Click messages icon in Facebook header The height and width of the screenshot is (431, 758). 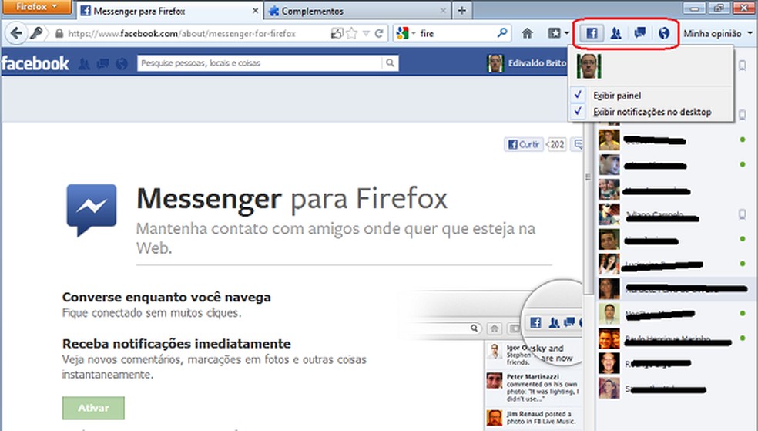pyautogui.click(x=102, y=64)
